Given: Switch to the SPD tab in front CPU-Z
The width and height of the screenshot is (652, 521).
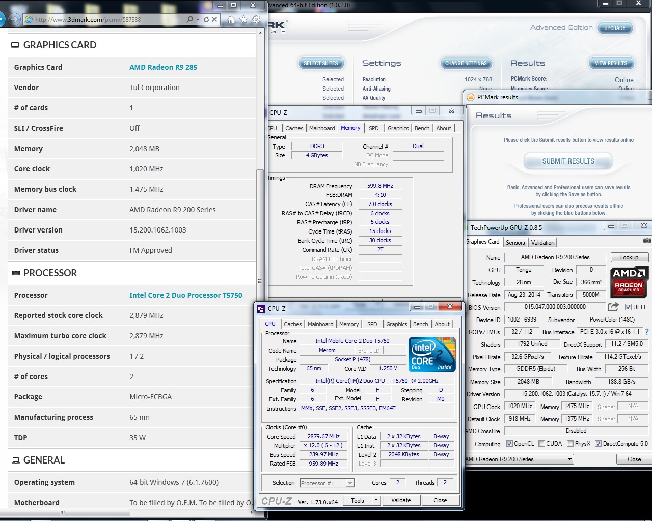Looking at the screenshot, I should pos(372,324).
